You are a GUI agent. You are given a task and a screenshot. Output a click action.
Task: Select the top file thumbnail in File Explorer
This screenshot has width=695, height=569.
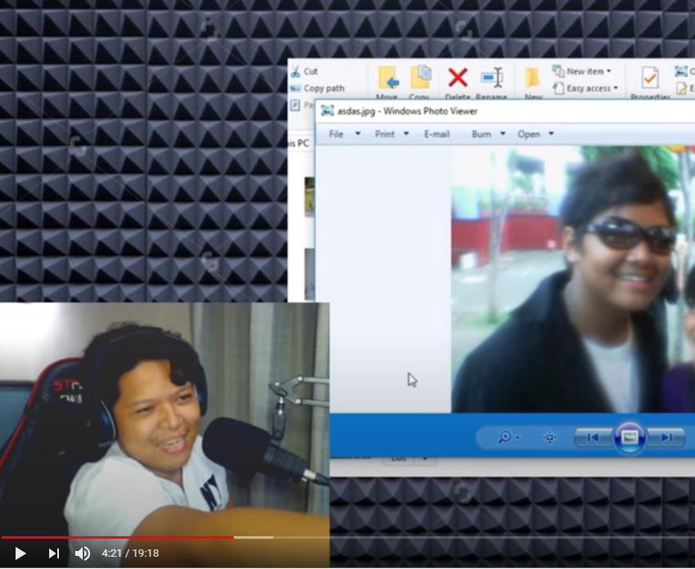309,196
